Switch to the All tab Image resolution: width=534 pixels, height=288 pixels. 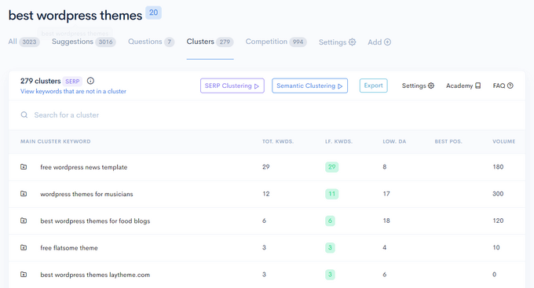point(24,42)
